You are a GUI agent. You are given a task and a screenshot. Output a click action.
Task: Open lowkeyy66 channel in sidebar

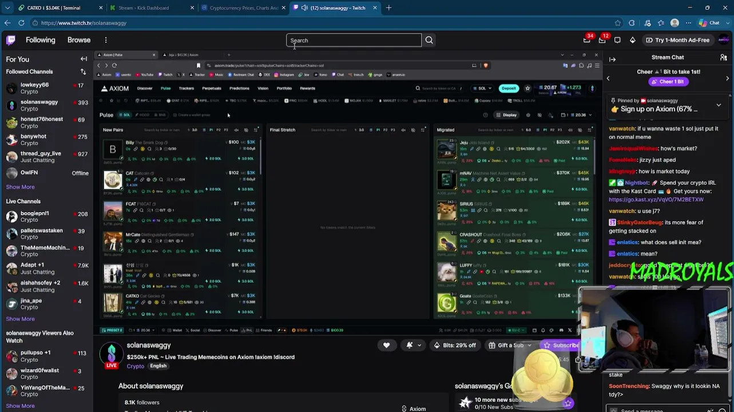[x=47, y=88]
